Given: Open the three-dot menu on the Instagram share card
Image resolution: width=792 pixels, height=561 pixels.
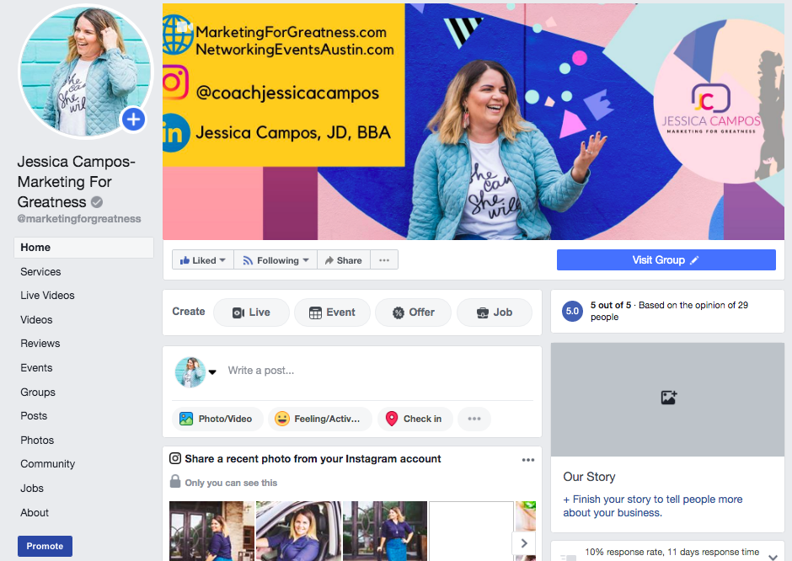Looking at the screenshot, I should (527, 460).
